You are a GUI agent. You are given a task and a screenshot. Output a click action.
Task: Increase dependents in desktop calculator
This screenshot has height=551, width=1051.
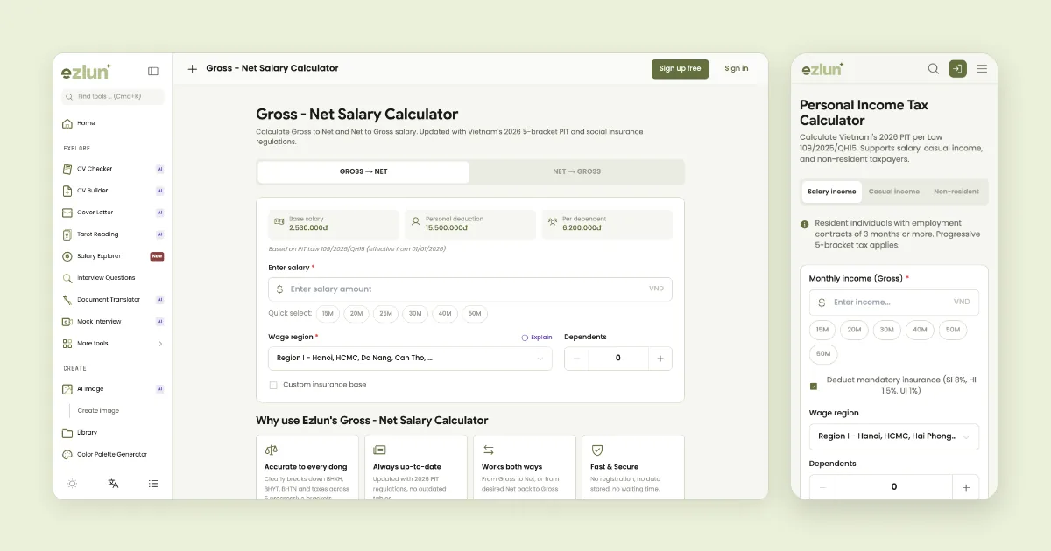coord(660,359)
